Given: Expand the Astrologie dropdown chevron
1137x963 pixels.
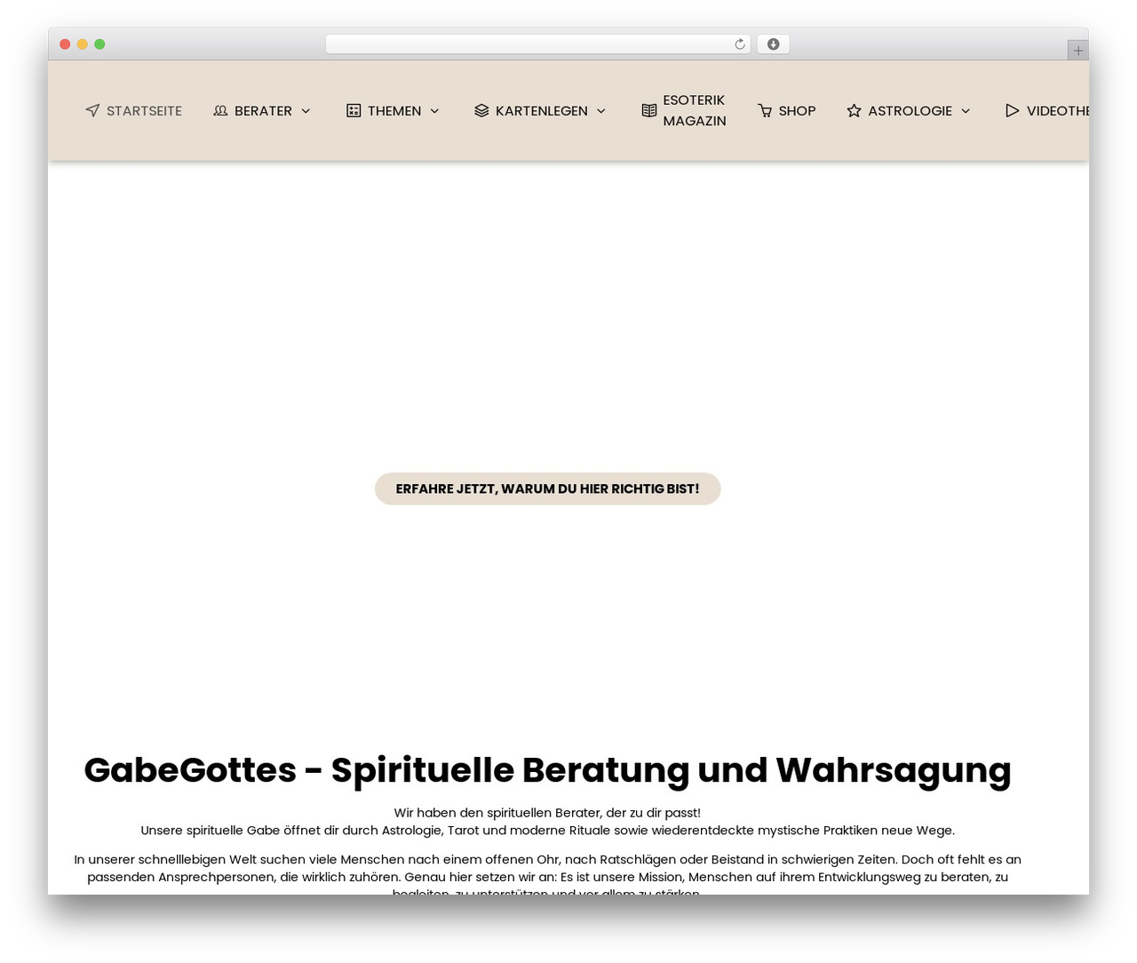Looking at the screenshot, I should (966, 111).
